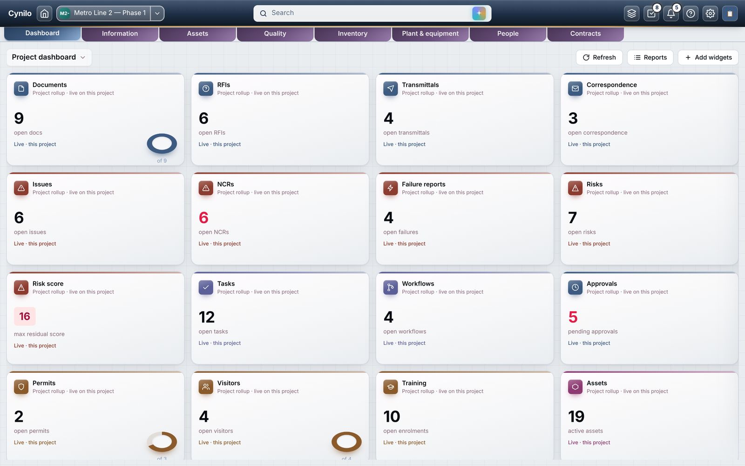Image resolution: width=745 pixels, height=466 pixels.
Task: Click the Refresh button
Action: [599, 57]
